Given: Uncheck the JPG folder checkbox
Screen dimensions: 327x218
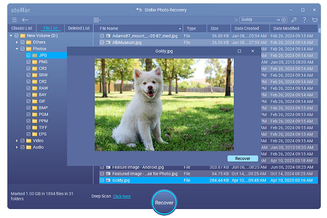Looking at the screenshot, I should pyautogui.click(x=28, y=55).
